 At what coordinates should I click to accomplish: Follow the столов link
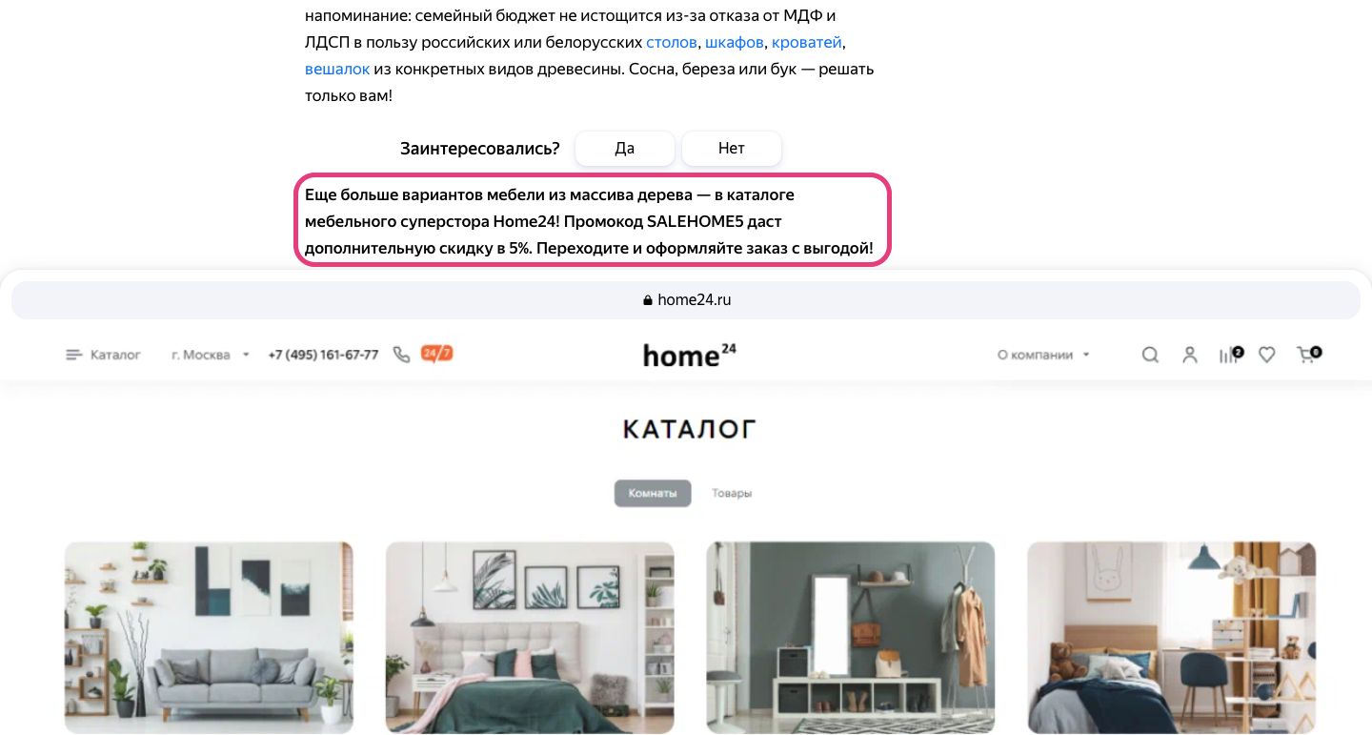(x=672, y=43)
